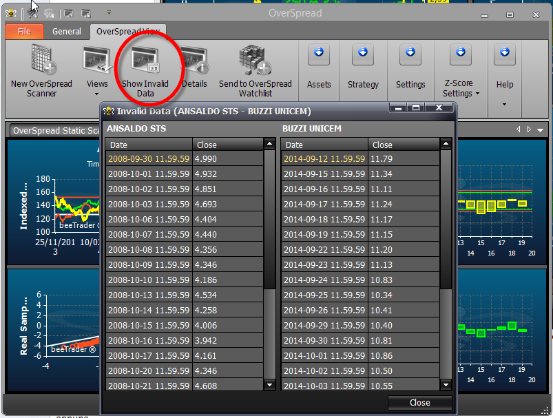Open New OverSpread Scanner
553x418 pixels.
pos(41,70)
